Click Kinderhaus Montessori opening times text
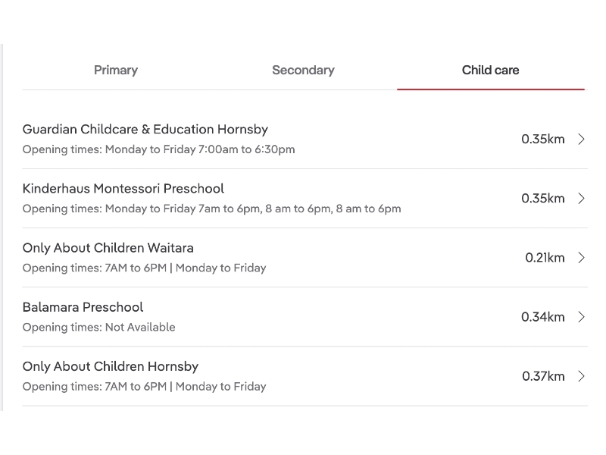Screen dimensions: 606x455 coord(212,209)
